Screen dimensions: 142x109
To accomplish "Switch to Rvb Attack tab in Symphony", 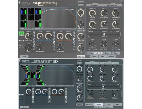I will [x=90, y=53].
